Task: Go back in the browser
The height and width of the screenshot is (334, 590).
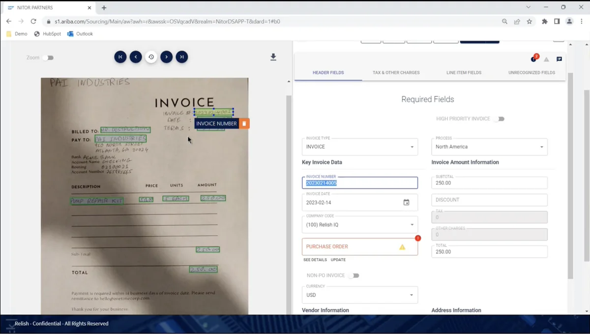Action: pos(9,22)
